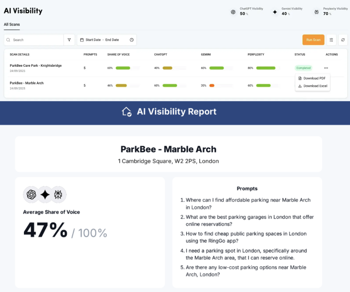Click the filter funnel icon
The width and height of the screenshot is (350, 292).
click(69, 40)
